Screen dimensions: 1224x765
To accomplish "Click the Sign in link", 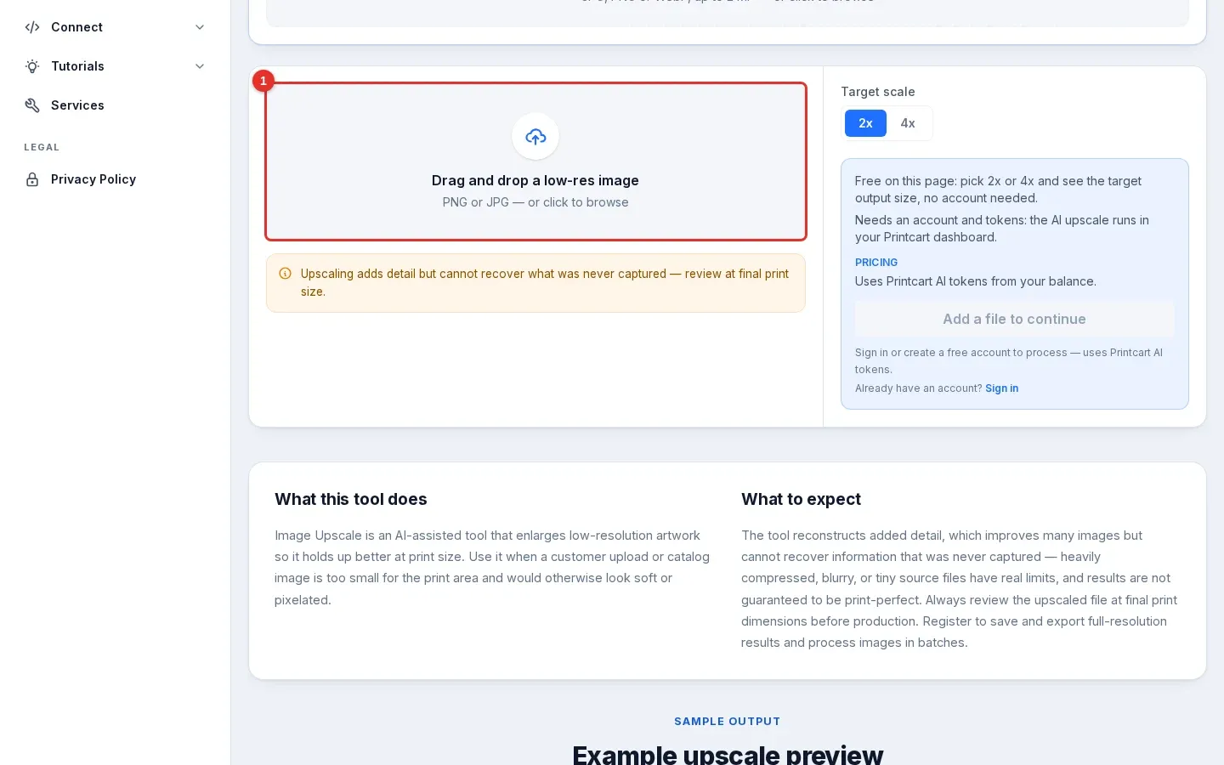I will 1001,388.
